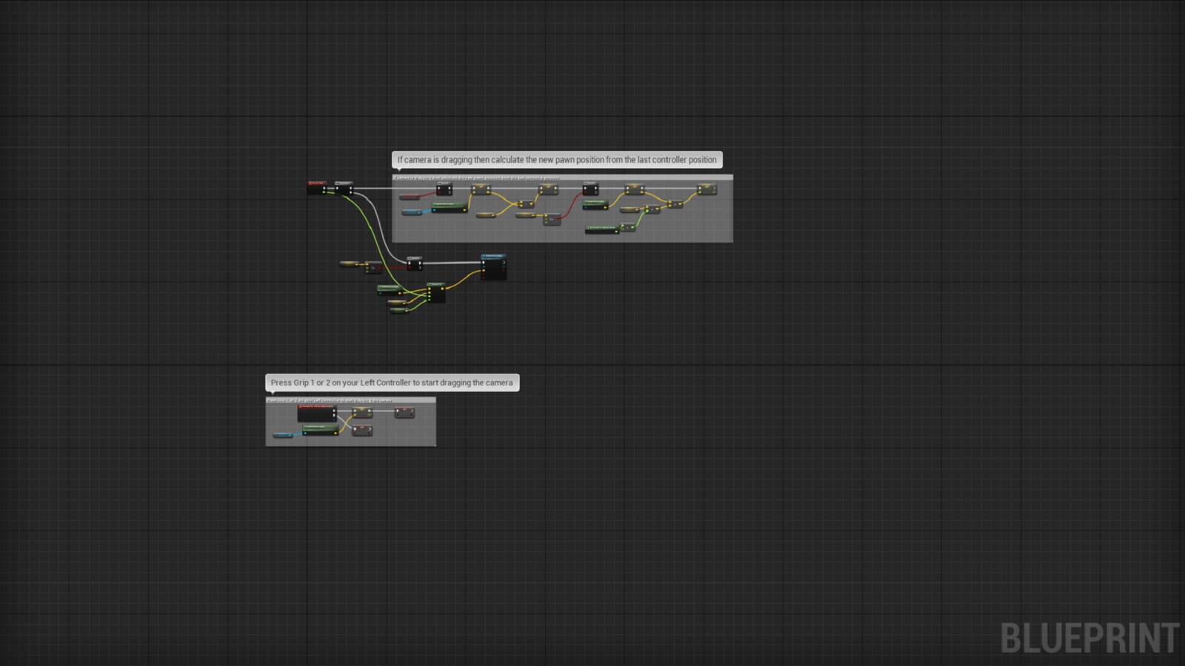Click the comment bubble about calculating pawn position

[555, 160]
